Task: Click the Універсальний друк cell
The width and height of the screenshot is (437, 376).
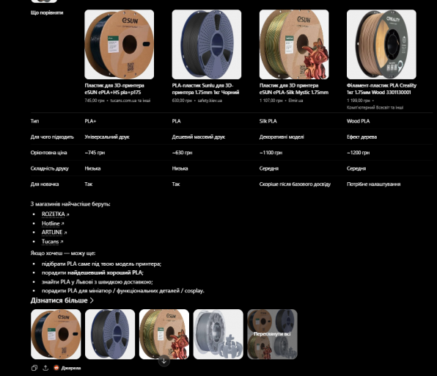Action: pyautogui.click(x=107, y=137)
